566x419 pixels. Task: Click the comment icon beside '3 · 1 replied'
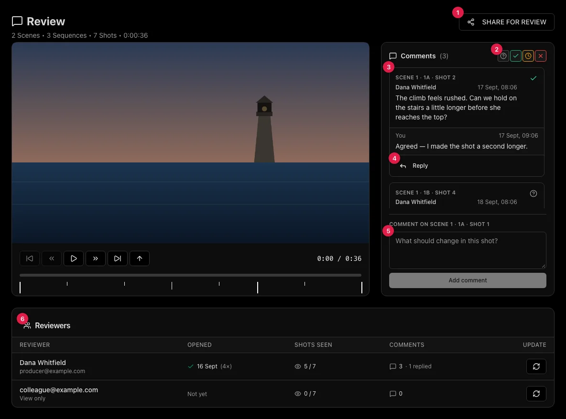point(393,366)
